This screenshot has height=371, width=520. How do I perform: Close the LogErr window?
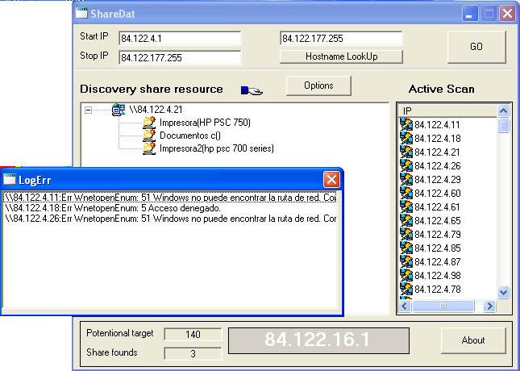[331, 180]
